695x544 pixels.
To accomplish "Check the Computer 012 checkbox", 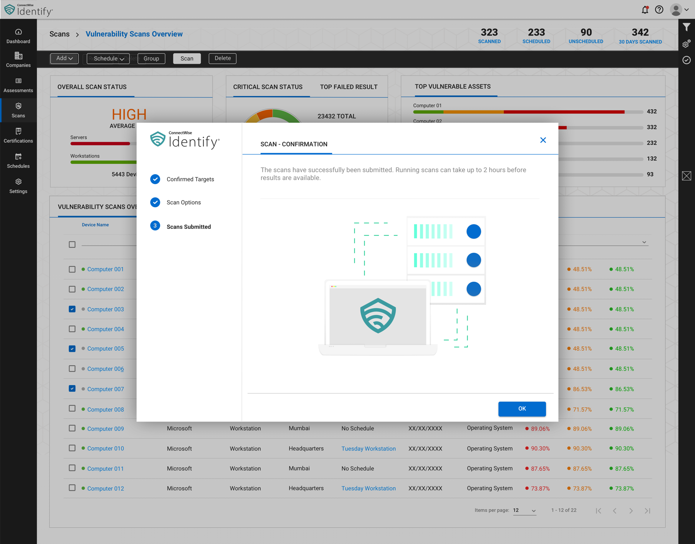I will (x=72, y=488).
